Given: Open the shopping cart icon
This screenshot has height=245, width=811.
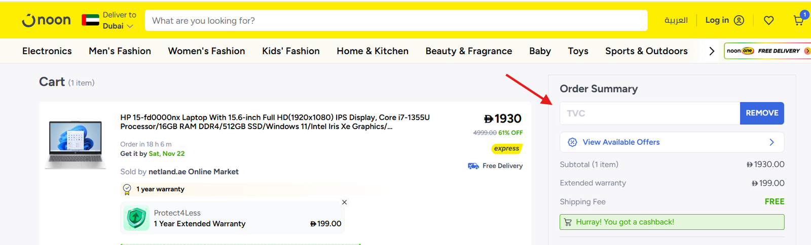Looking at the screenshot, I should (798, 20).
